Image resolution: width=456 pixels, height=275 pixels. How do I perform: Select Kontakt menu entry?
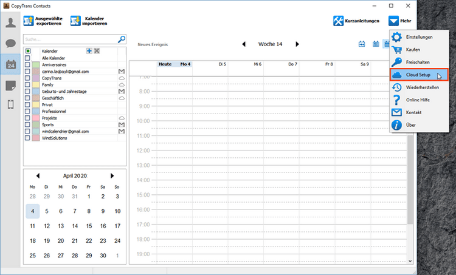point(419,112)
